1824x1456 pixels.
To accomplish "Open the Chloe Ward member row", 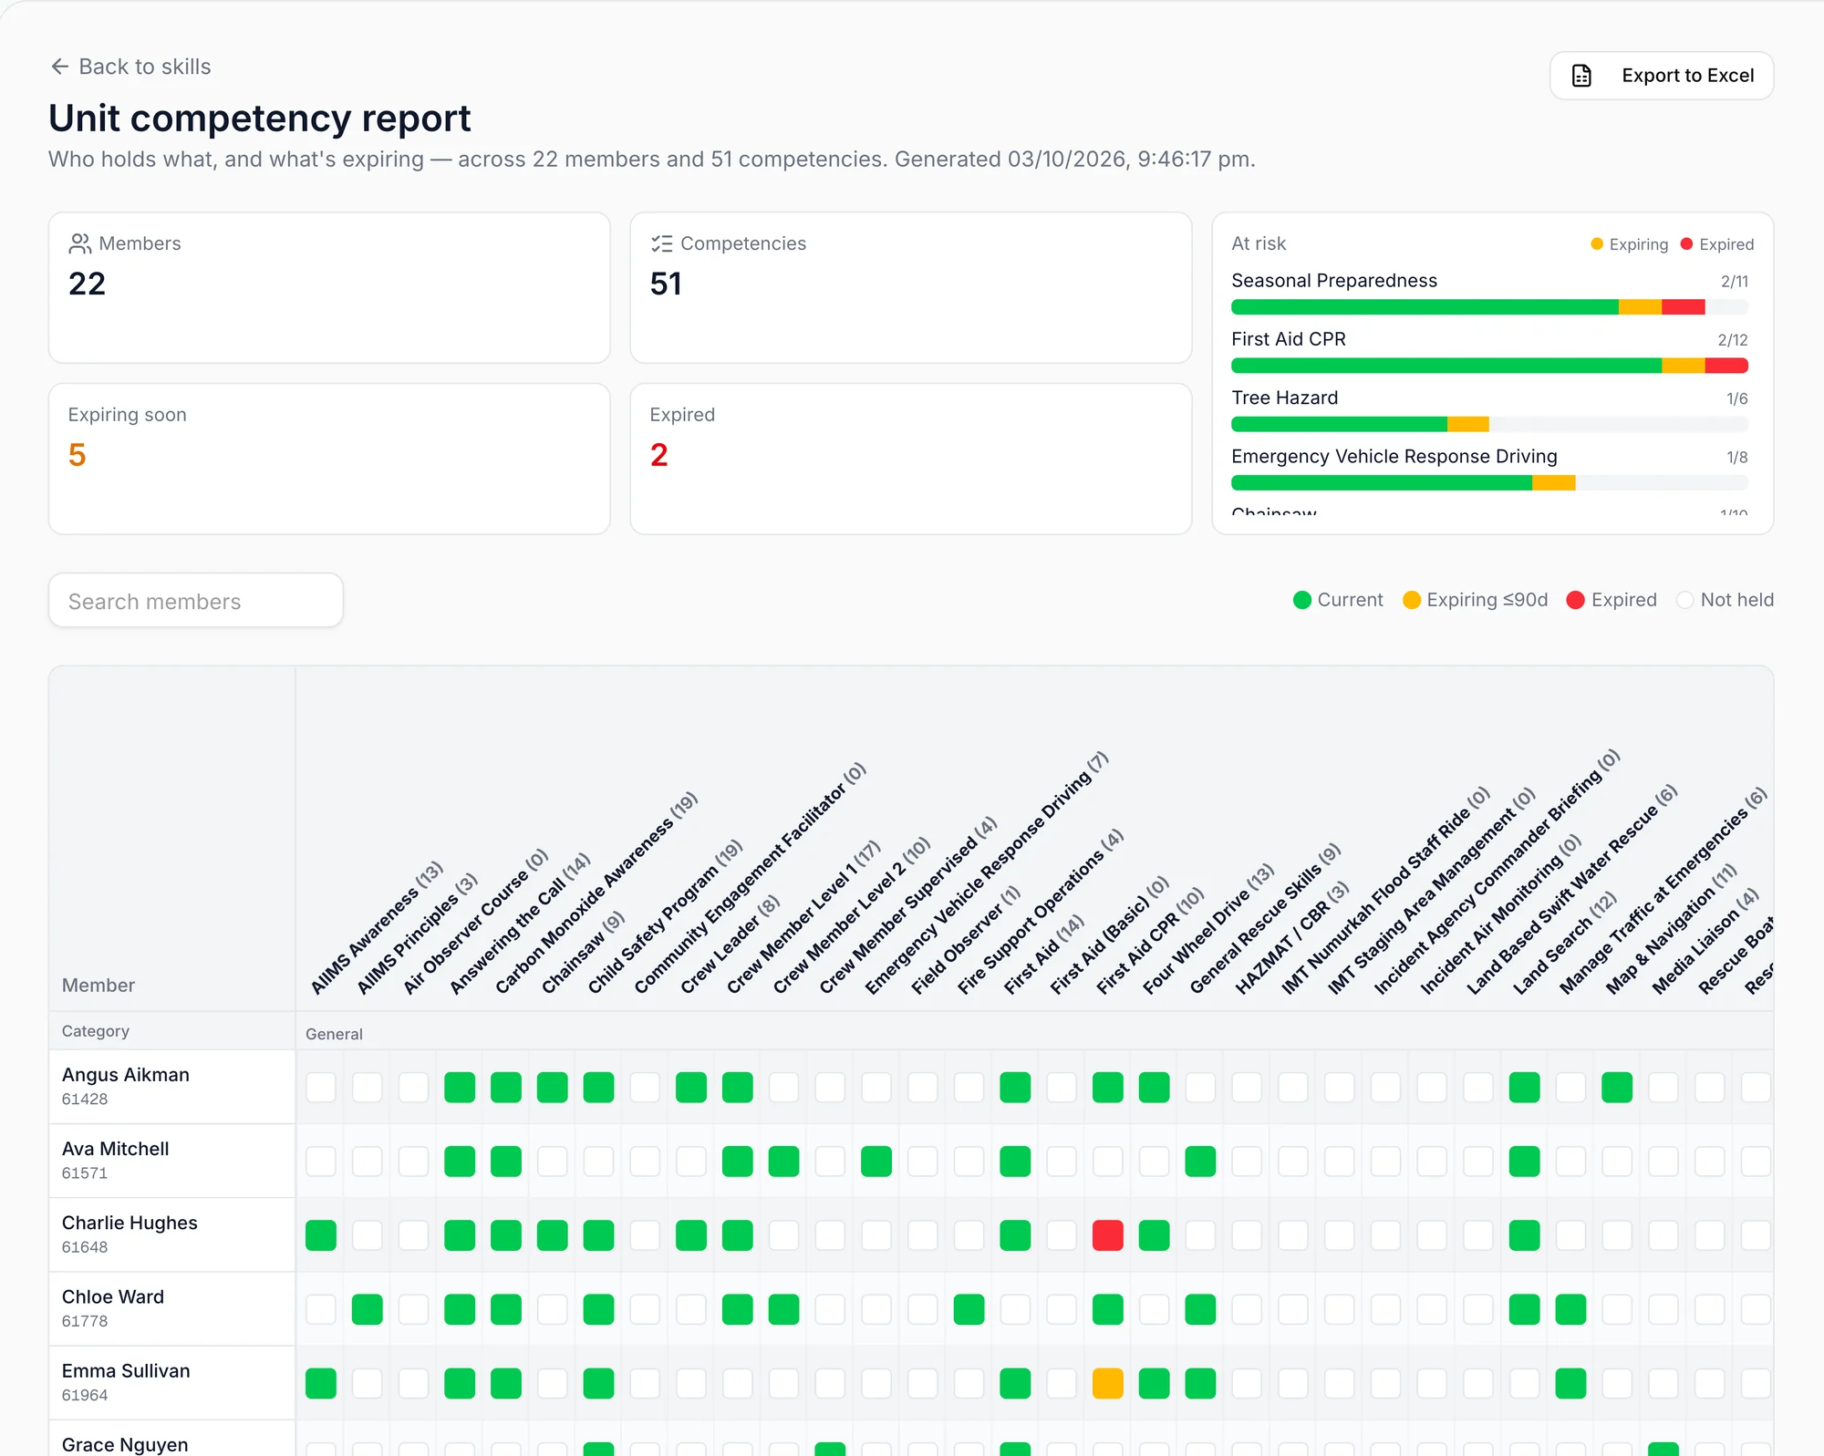I will [171, 1307].
